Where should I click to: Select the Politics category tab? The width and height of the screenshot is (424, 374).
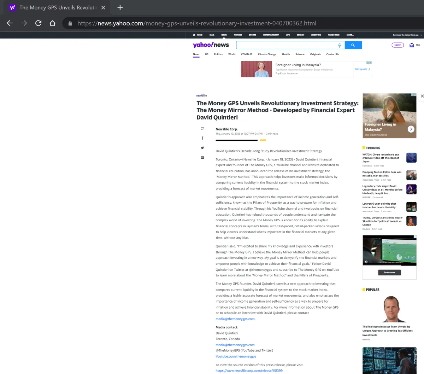coord(218,54)
